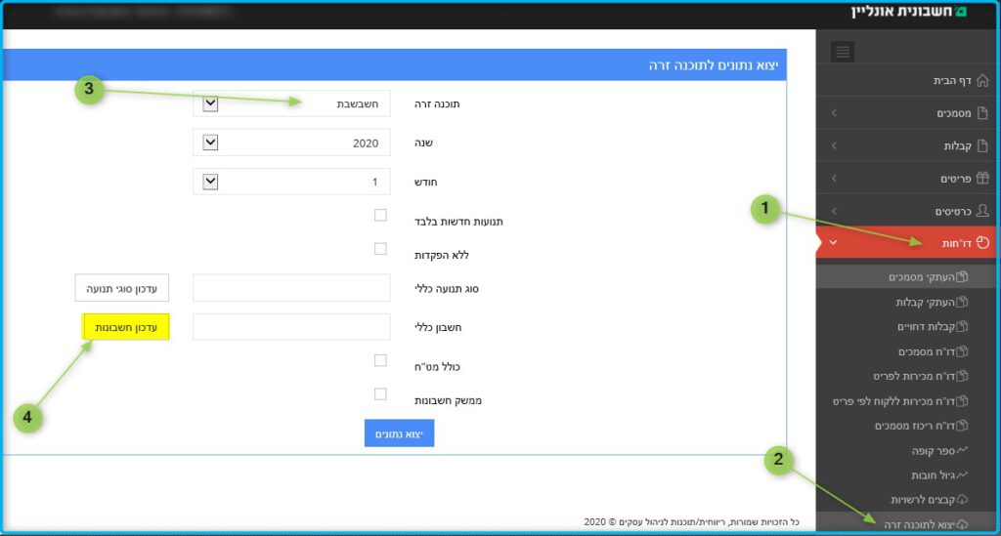
Task: Click the document icon beside מסמכים
Action: click(x=982, y=113)
